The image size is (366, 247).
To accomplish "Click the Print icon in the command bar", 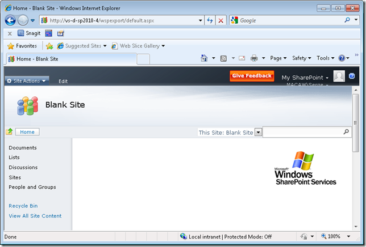I will 254,58.
